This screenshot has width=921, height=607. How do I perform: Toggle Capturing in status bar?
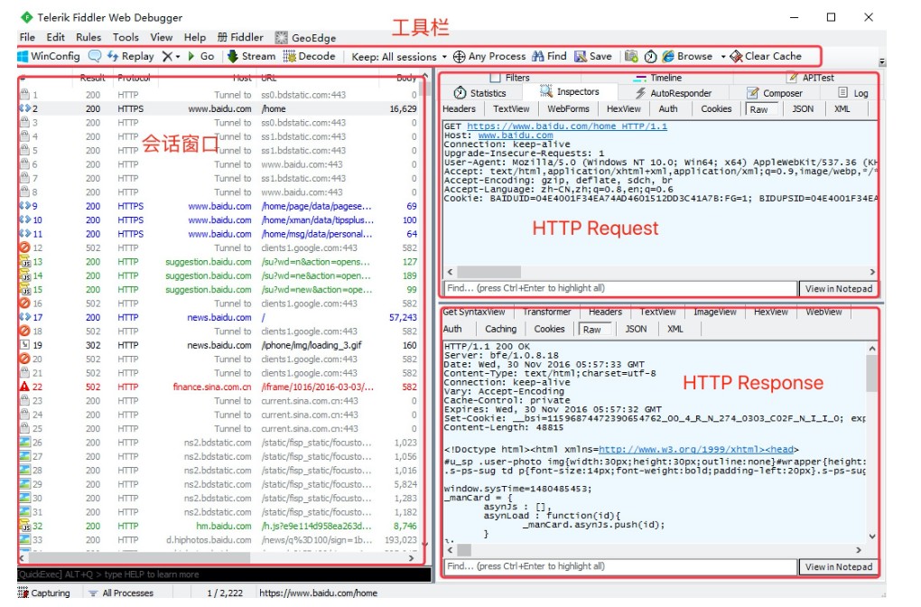click(x=44, y=593)
